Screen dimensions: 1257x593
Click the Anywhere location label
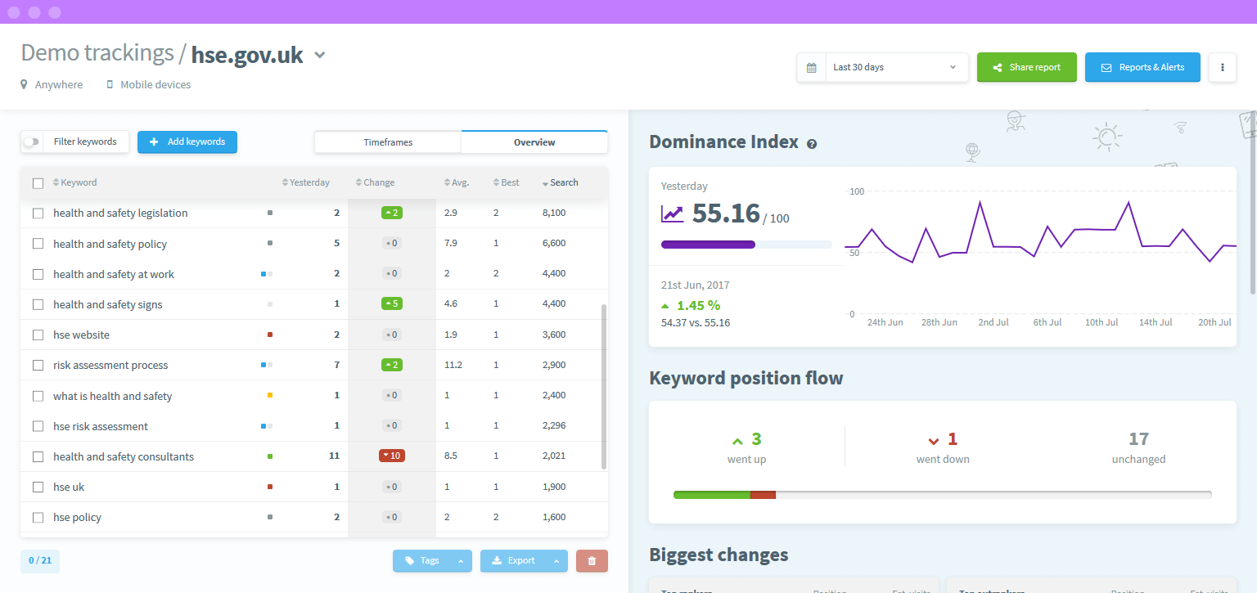pos(59,84)
